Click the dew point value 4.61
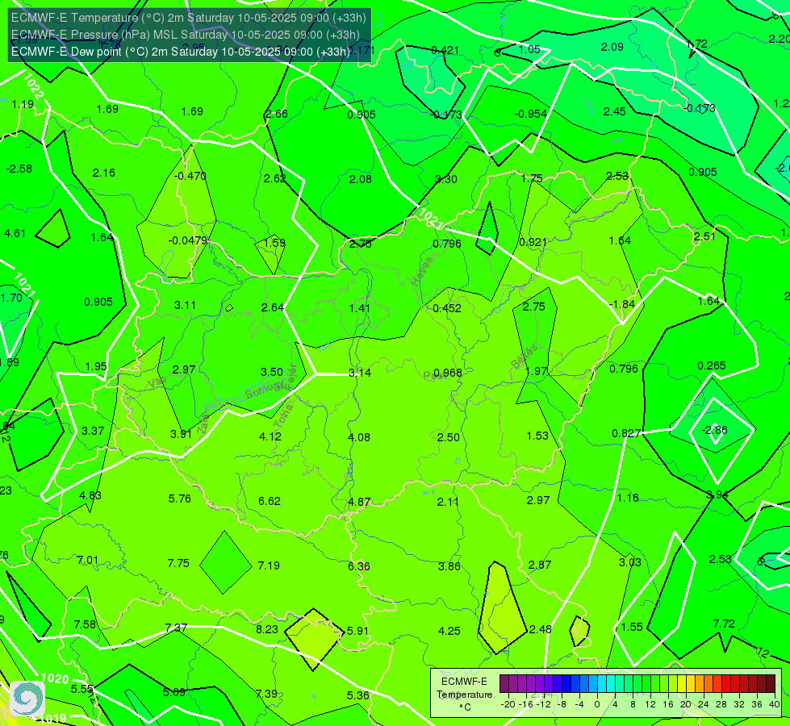 pos(15,233)
